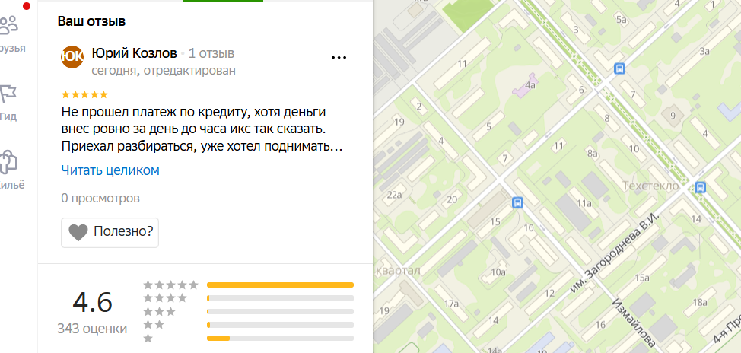The image size is (741, 353).
Task: Select building 3 on the map
Action: tap(576, 30)
